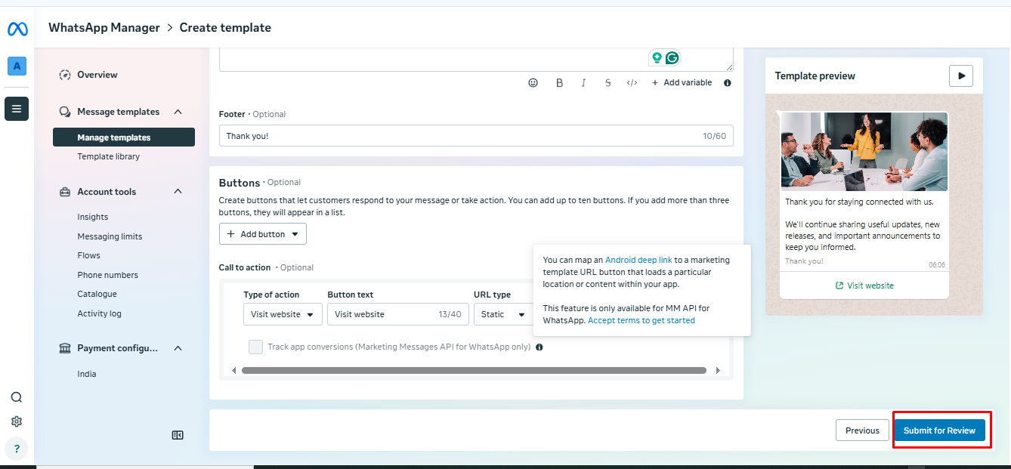Click Add variable link
This screenshot has height=469, width=1011.
point(682,83)
